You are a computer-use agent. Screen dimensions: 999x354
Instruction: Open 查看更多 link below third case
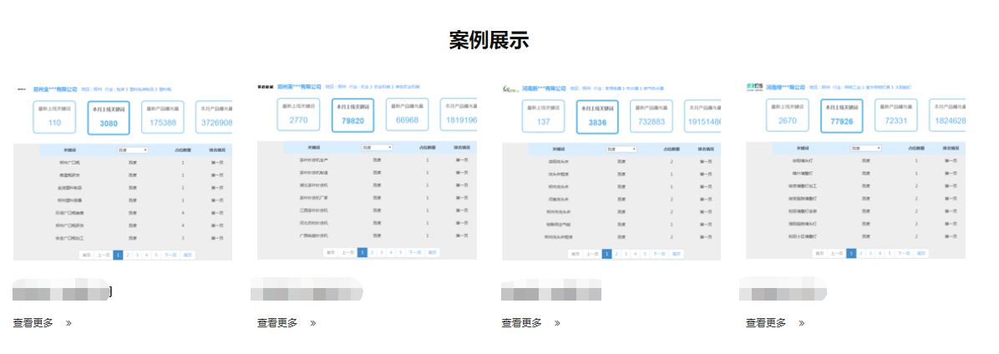pyautogui.click(x=521, y=323)
